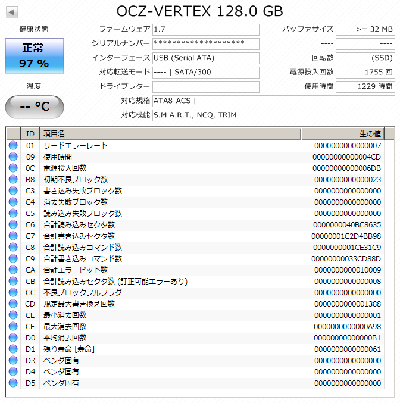Click the power-on hours field 1229 時間
The image size is (400, 403).
pos(365,87)
